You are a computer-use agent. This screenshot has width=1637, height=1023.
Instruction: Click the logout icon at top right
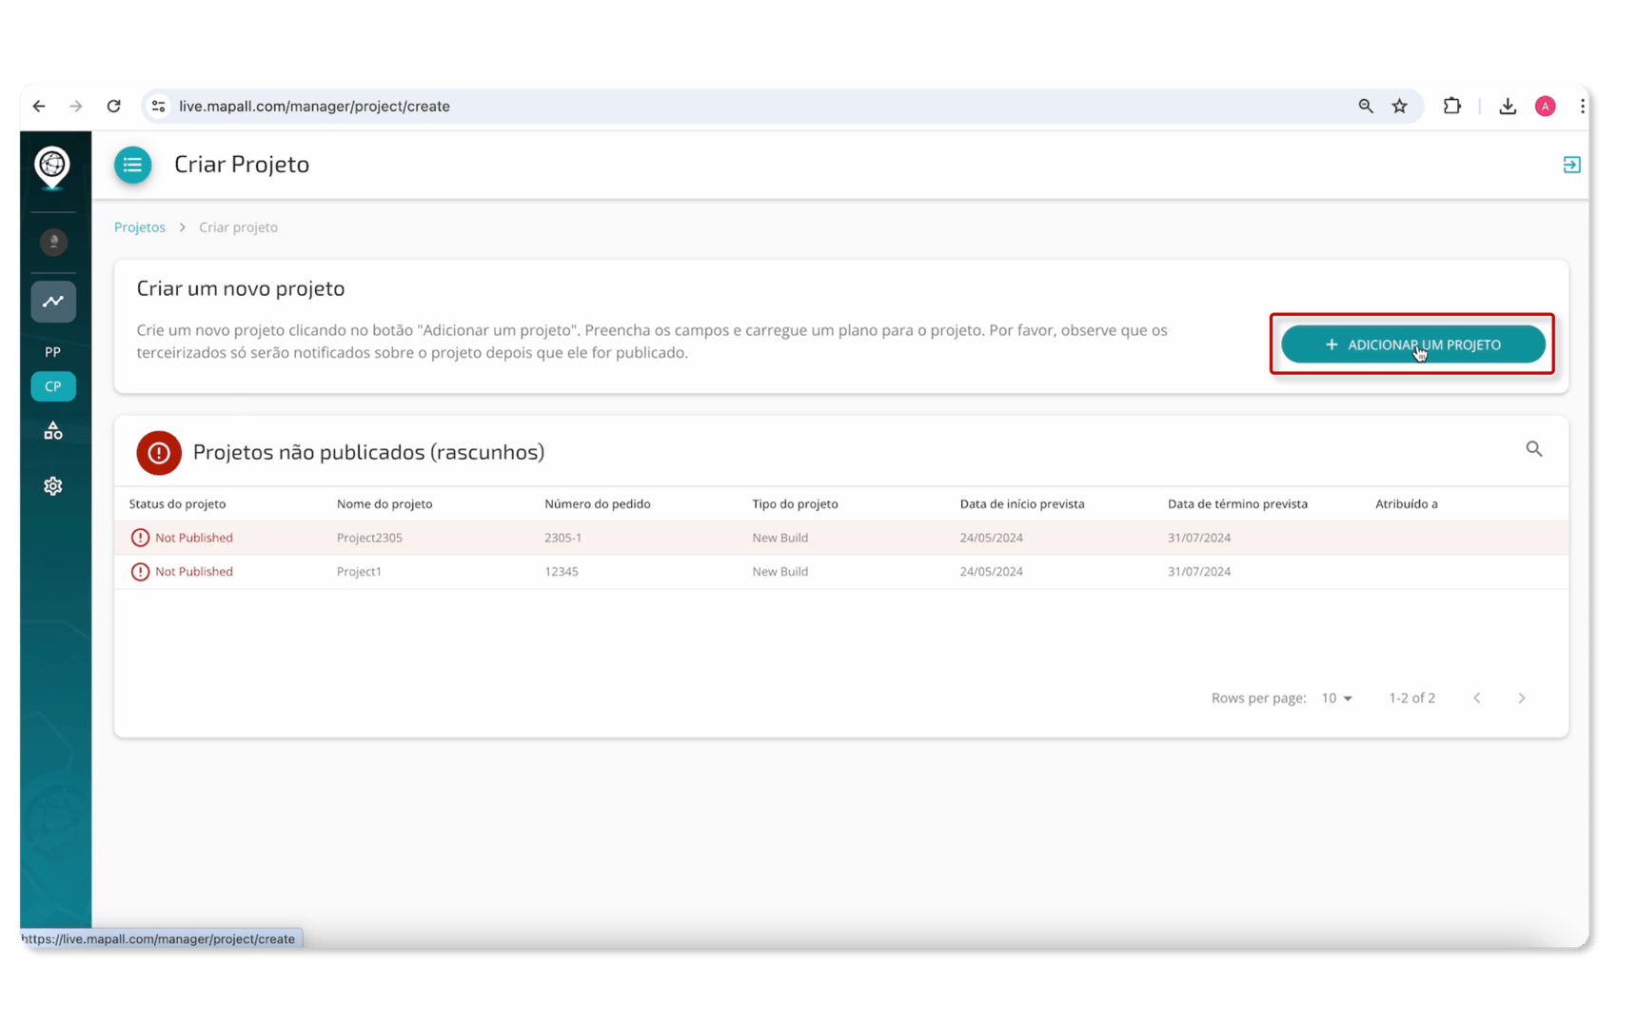click(1571, 165)
